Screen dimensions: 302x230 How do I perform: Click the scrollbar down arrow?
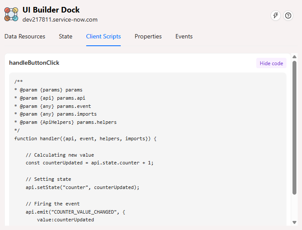click(295, 222)
